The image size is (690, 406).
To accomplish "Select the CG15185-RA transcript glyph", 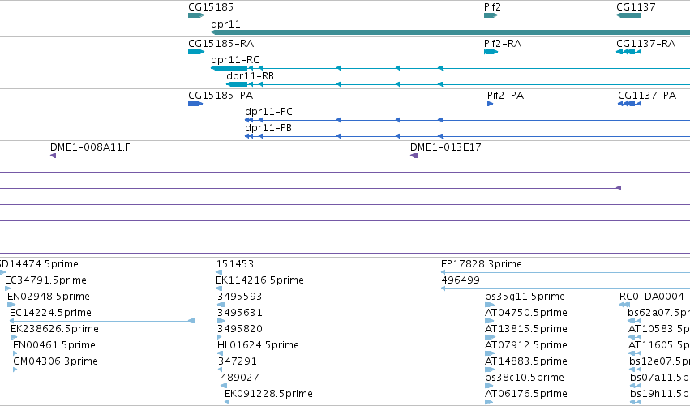I will pos(196,52).
